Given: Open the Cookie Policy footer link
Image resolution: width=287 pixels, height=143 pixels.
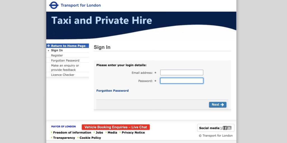Looking at the screenshot, I should 90,138.
